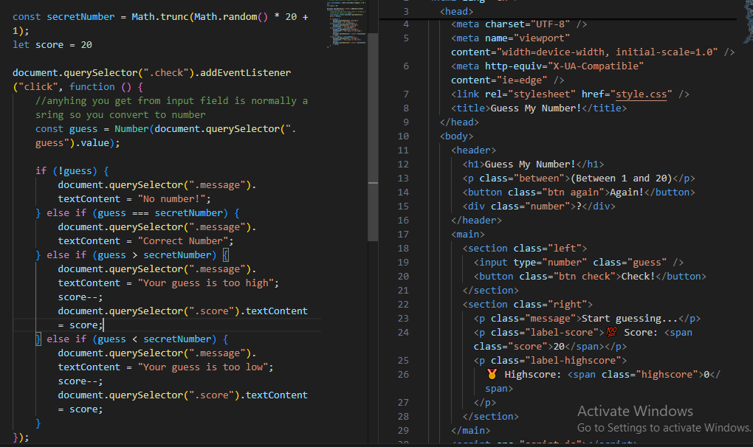Click the "Your guess is too low" string
Screen dimensions: 753x447
coord(203,367)
